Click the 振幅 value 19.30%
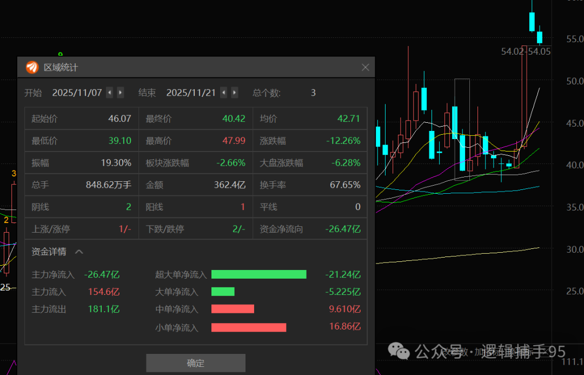The image size is (584, 375). (116, 163)
